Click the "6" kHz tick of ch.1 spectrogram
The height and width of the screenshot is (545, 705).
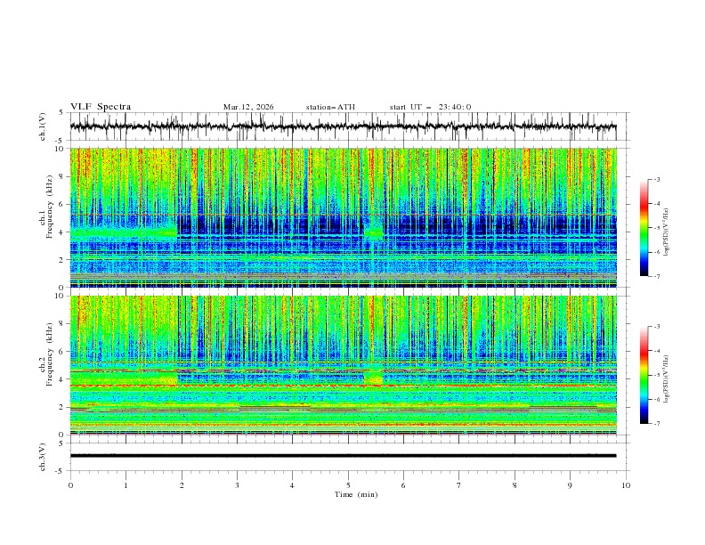coord(62,204)
